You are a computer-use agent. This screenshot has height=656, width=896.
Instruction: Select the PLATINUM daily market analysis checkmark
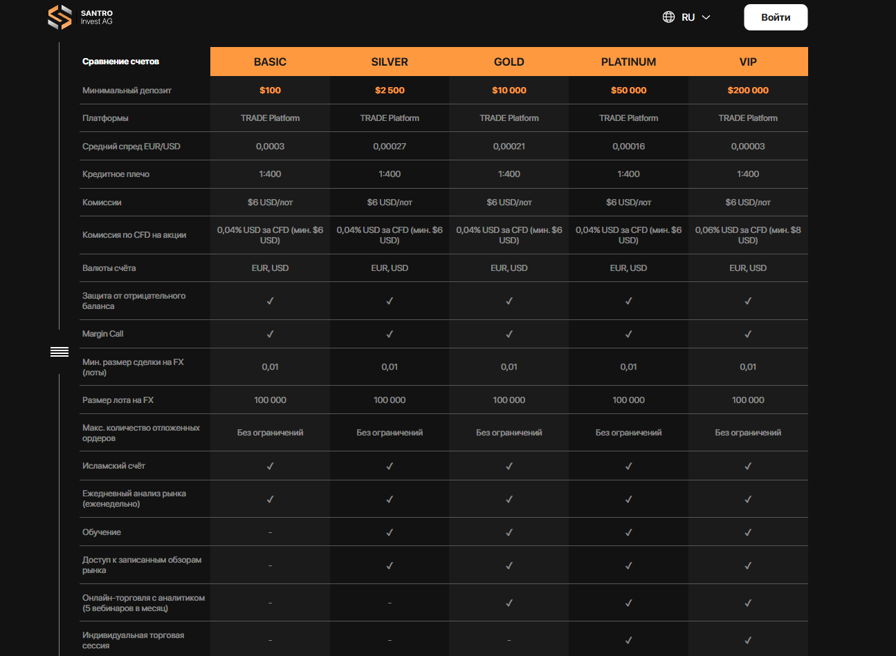[628, 498]
